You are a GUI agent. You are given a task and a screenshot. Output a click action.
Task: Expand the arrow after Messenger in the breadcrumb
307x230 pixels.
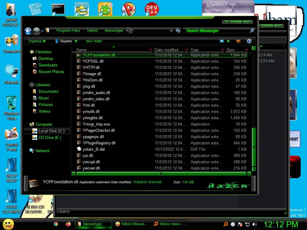pyautogui.click(x=127, y=31)
